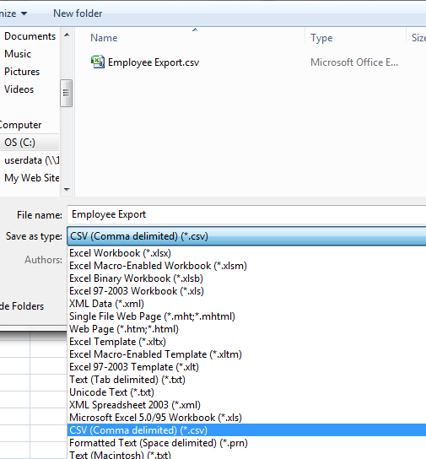Choose Text (Tab delimited) (*.txt)

[x=246, y=380]
